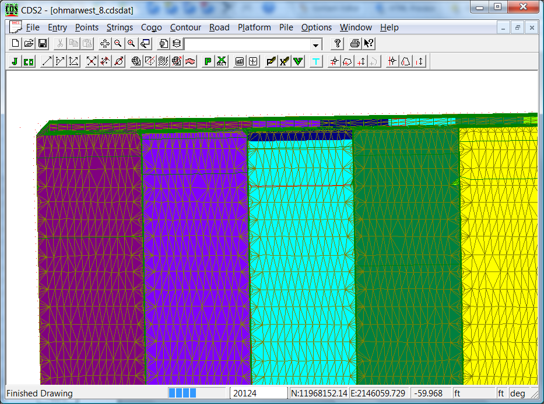544x404 pixels.
Task: Click the New file icon
Action: (x=16, y=44)
